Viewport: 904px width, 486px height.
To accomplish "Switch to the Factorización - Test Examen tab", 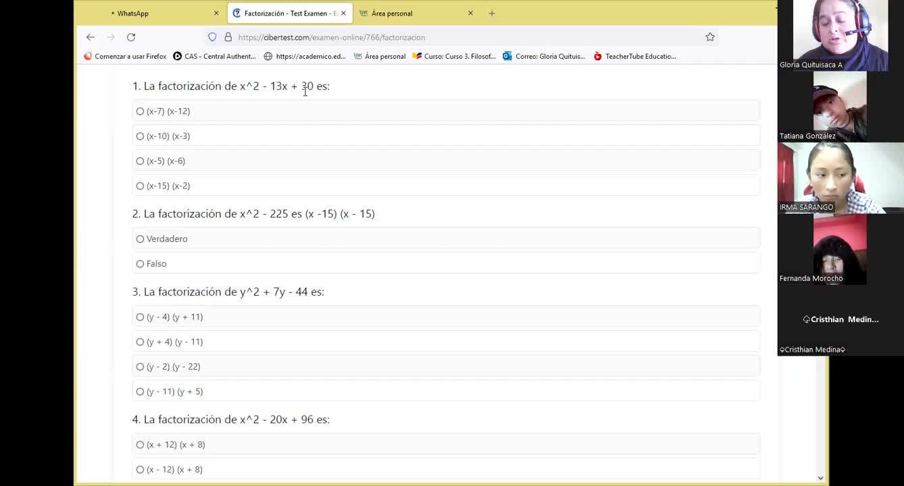I will [x=290, y=13].
